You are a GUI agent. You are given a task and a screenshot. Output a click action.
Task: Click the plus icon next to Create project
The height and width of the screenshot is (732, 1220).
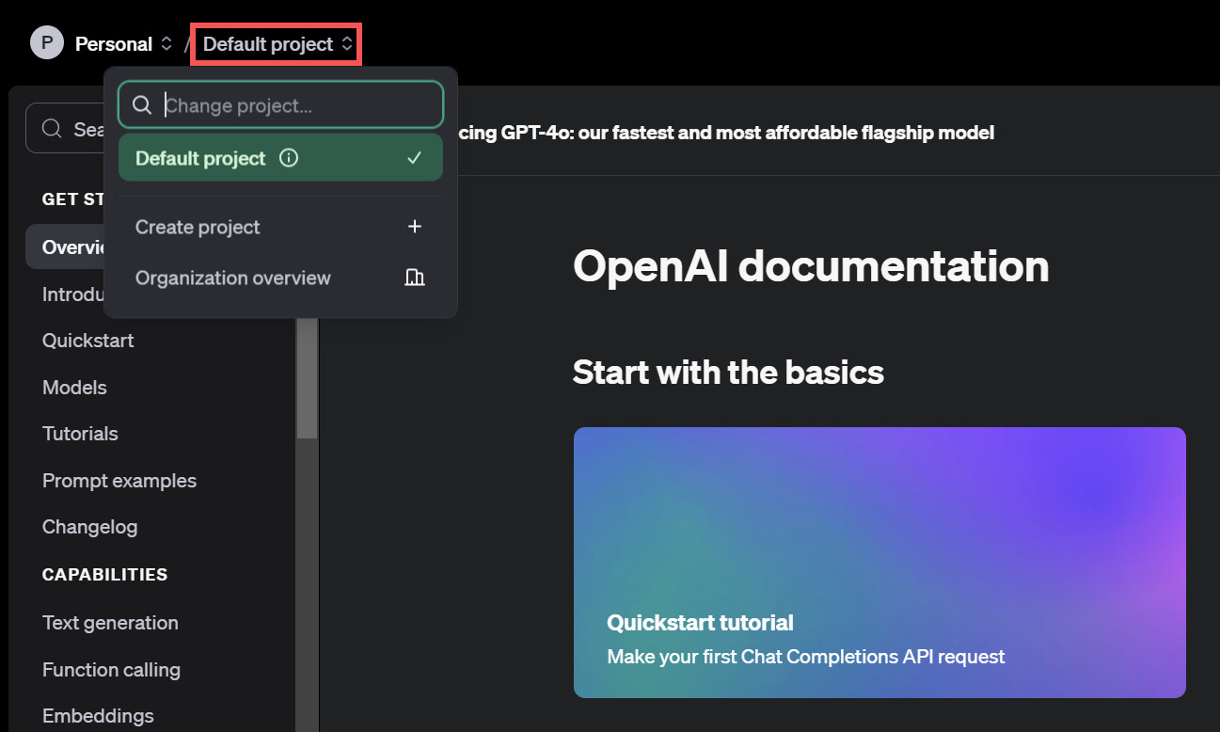point(415,227)
